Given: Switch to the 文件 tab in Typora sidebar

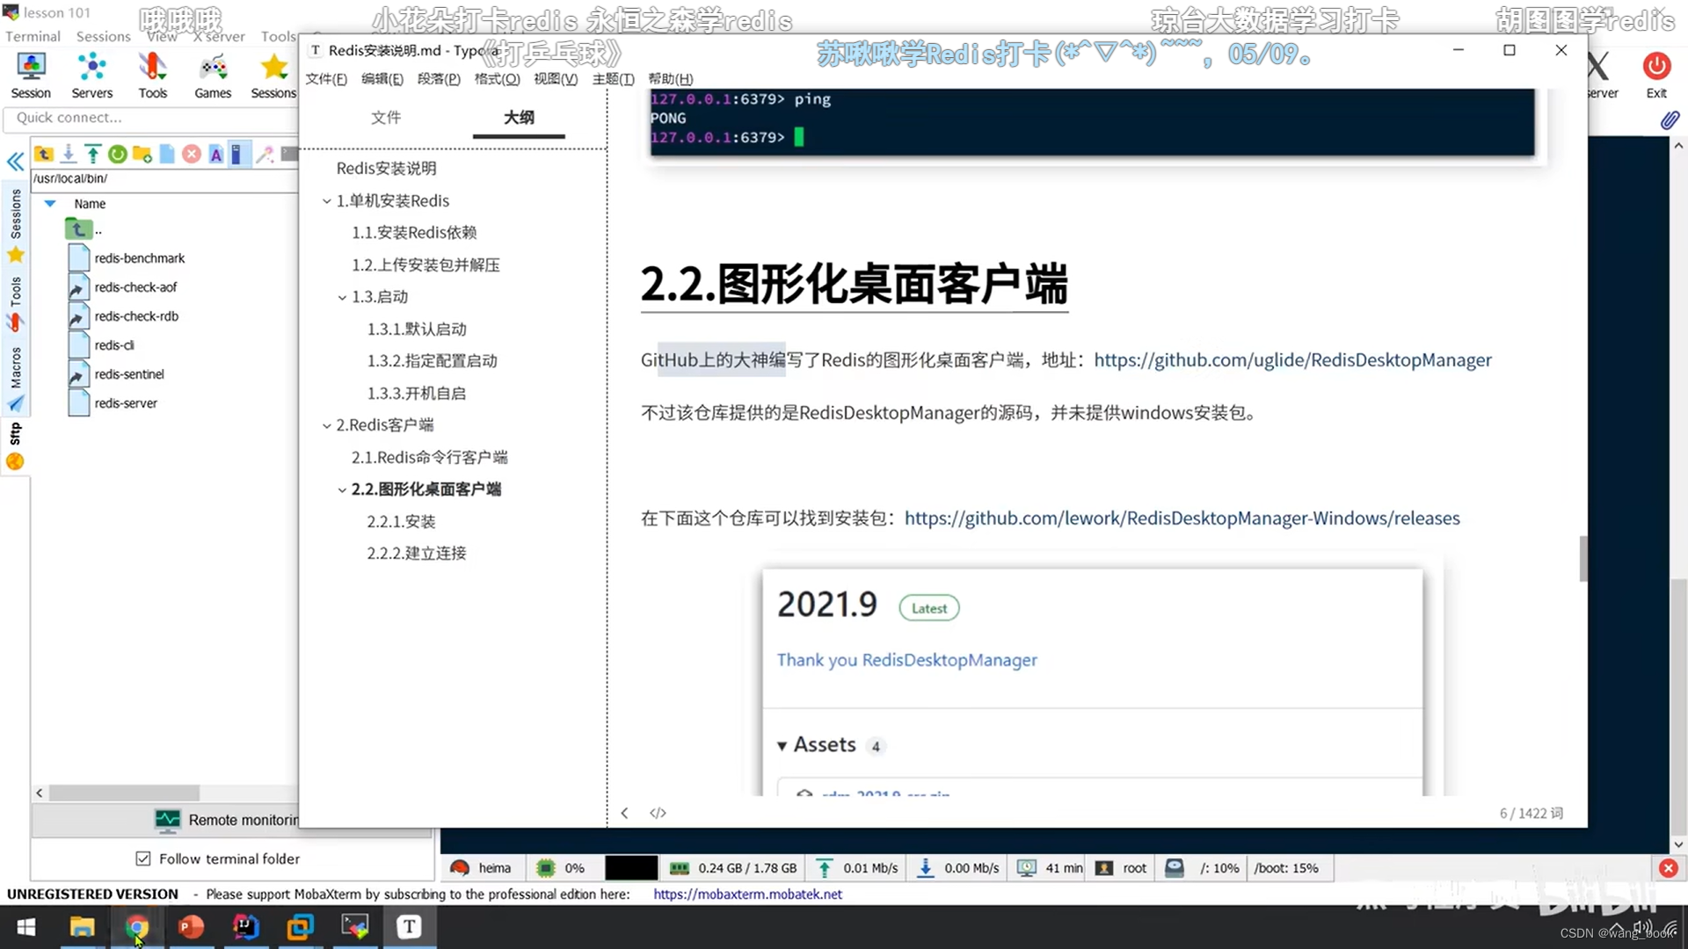Looking at the screenshot, I should point(385,118).
